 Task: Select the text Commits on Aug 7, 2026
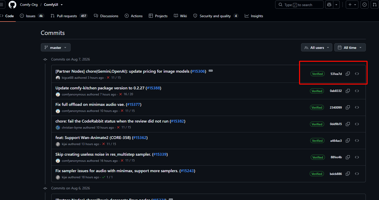pos(71,59)
